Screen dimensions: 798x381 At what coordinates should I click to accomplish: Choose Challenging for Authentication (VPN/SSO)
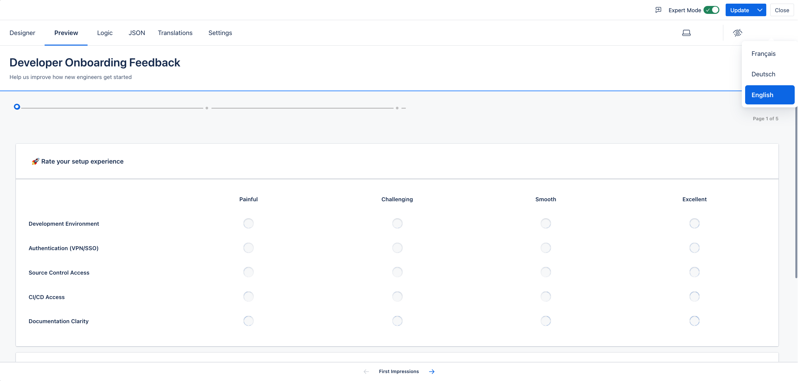pos(397,248)
